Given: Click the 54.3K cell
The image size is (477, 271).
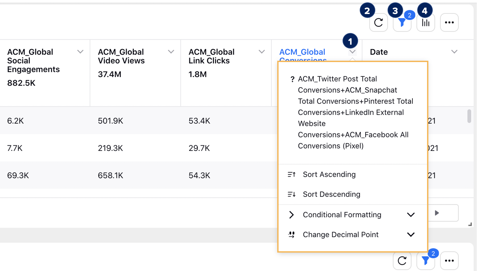Looking at the screenshot, I should [x=199, y=175].
